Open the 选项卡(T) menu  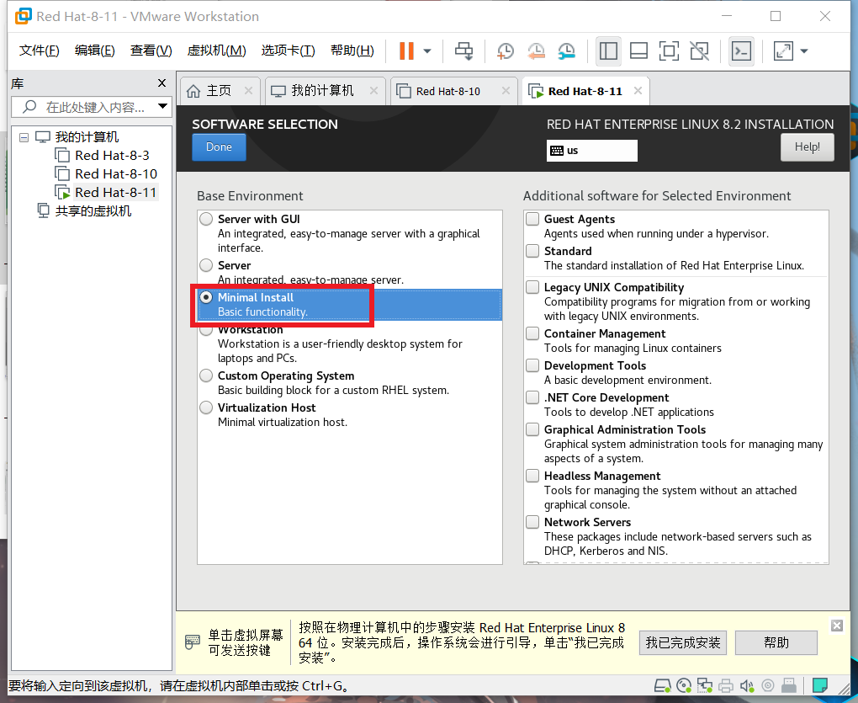(289, 51)
